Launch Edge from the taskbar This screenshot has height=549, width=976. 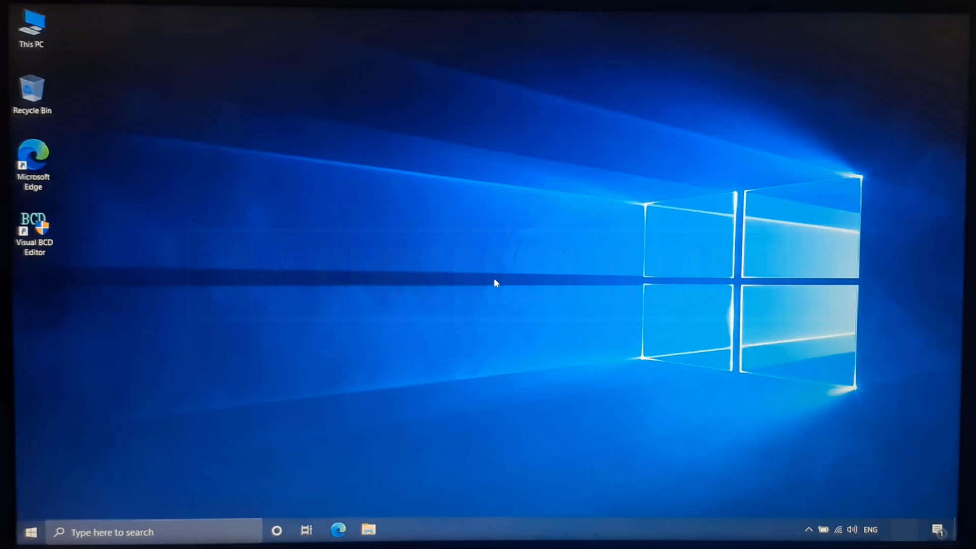(338, 530)
